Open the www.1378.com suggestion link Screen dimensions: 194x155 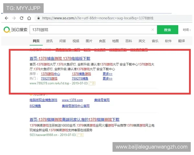(72, 100)
